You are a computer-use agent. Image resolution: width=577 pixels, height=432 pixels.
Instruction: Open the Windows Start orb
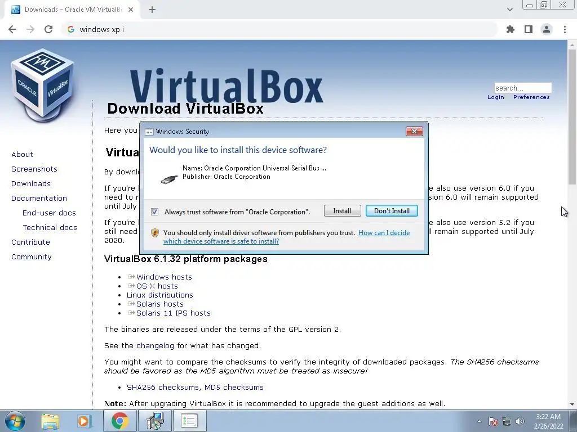tap(15, 421)
